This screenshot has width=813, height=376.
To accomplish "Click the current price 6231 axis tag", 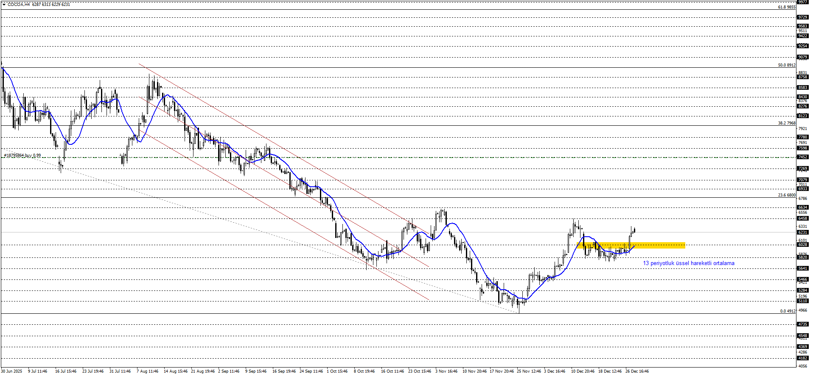I will click(802, 232).
